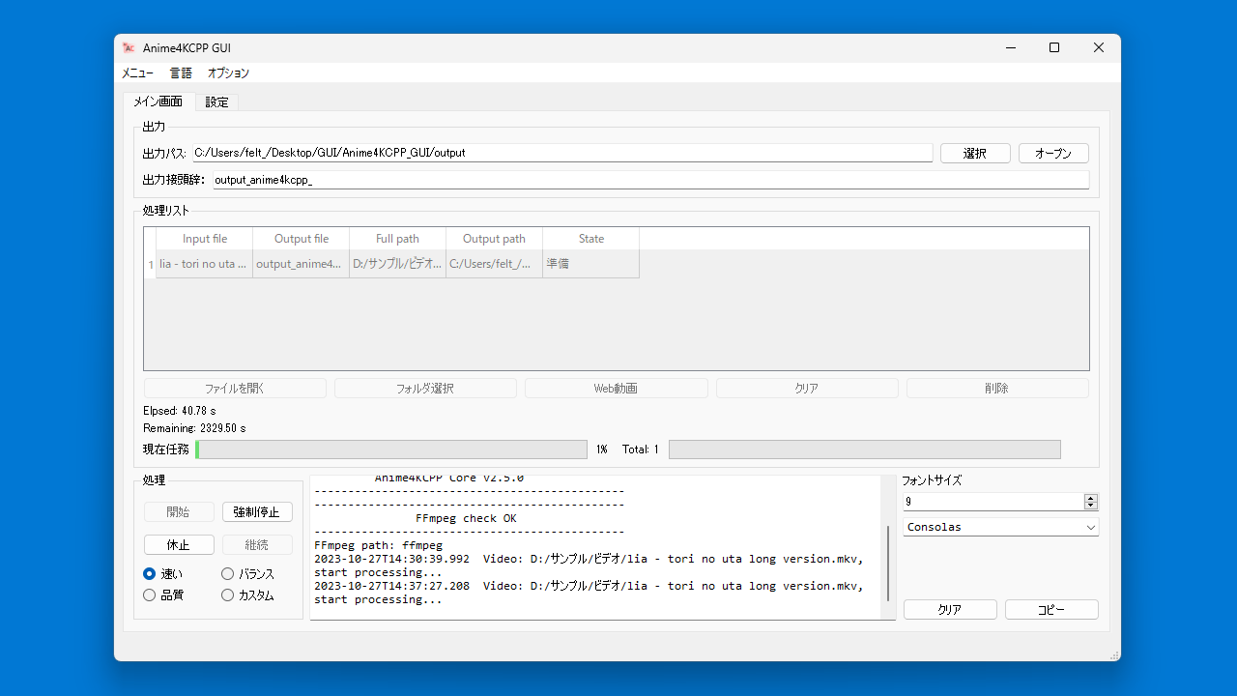Click the Anime4KCPP app icon in title bar
Image resolution: width=1237 pixels, height=696 pixels.
(129, 47)
